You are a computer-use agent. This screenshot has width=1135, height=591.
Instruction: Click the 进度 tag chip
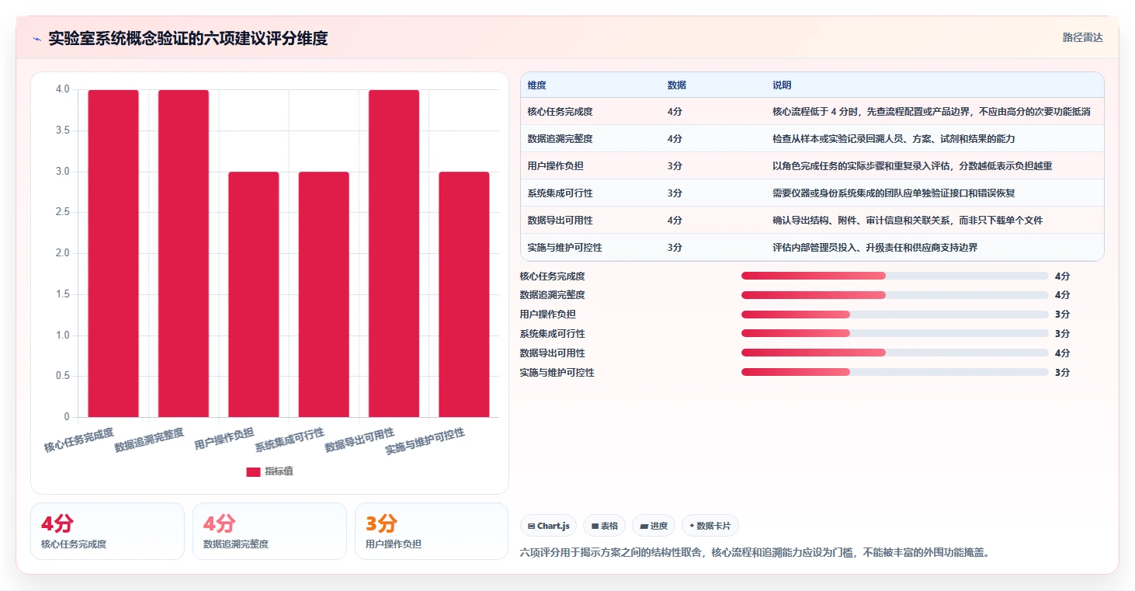pyautogui.click(x=653, y=526)
